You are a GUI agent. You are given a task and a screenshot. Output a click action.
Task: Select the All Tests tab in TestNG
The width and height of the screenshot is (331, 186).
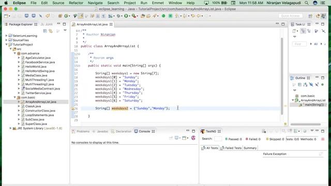(209, 148)
